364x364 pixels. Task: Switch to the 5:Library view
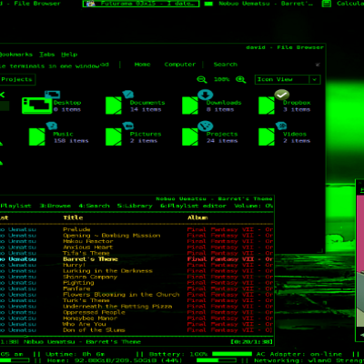point(135,206)
